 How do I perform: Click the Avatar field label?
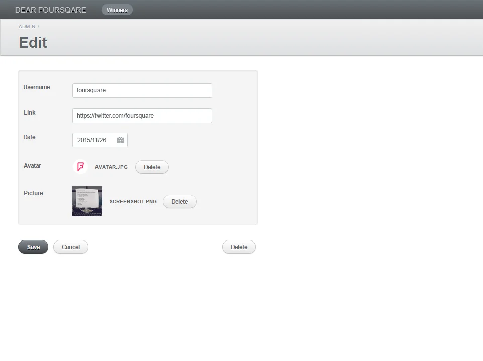click(x=32, y=166)
